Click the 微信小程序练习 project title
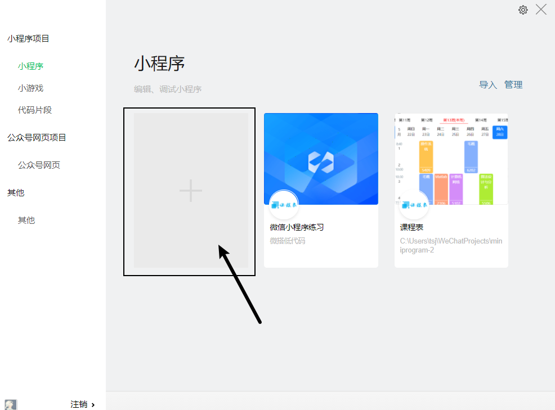The height and width of the screenshot is (410, 555). point(297,227)
